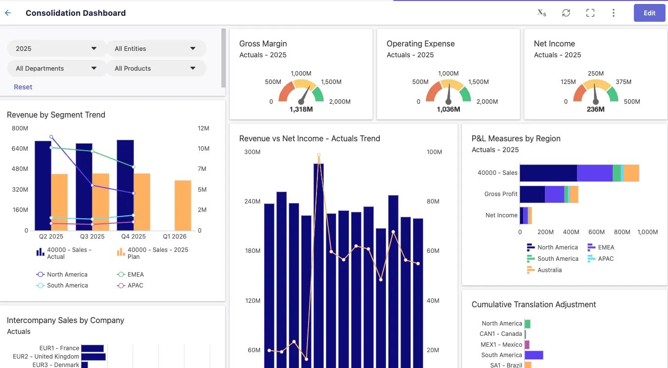Screen dimensions: 668x368
Task: Open the 2025 year dropdown
Action: pos(56,48)
